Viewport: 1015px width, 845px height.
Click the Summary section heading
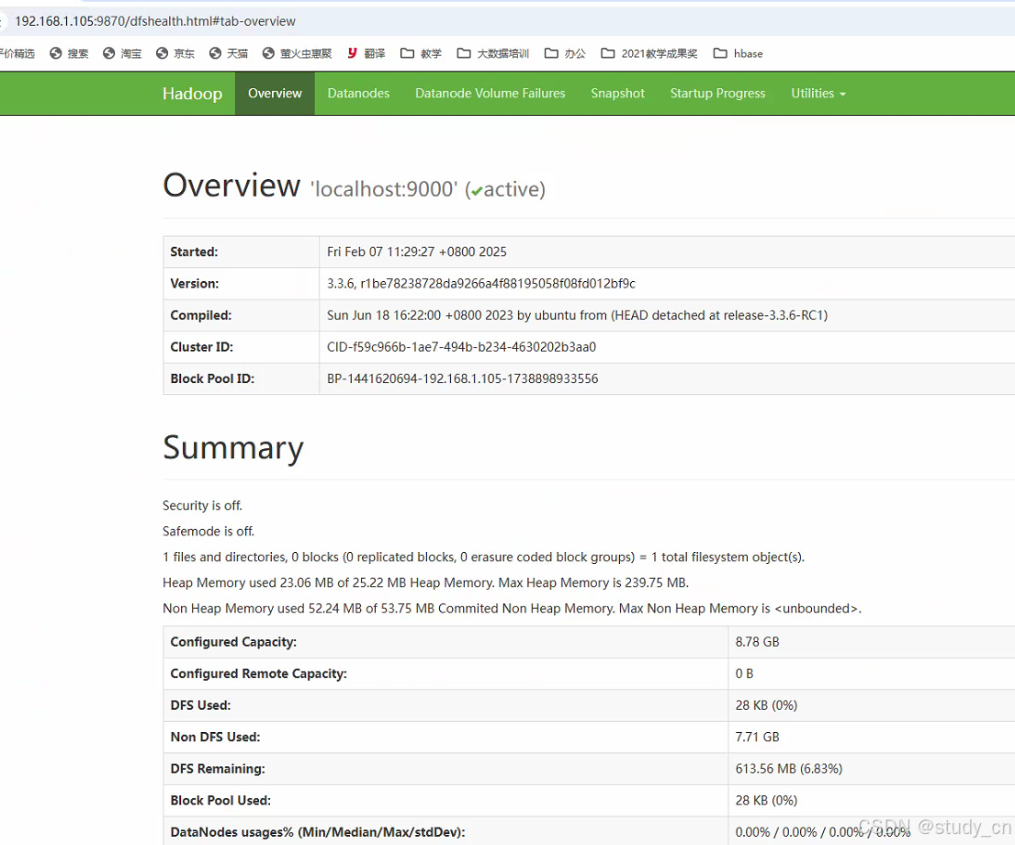click(x=233, y=447)
